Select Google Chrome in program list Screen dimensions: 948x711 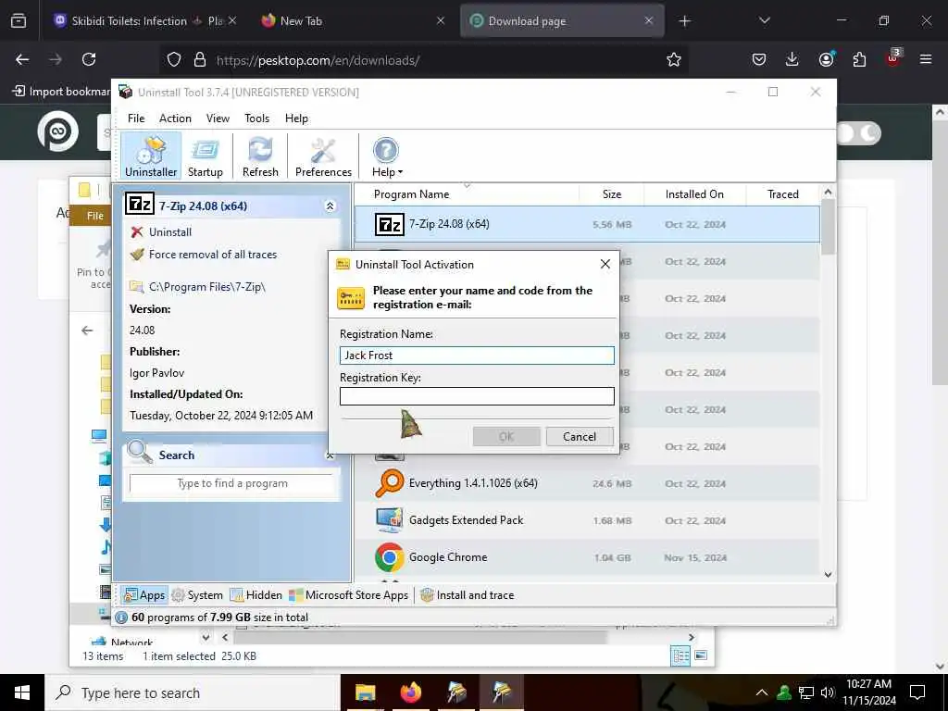click(587, 557)
